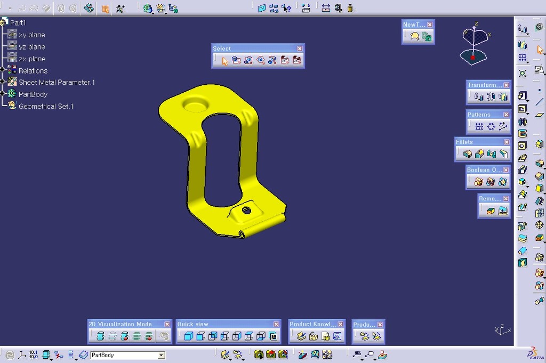Click the first icon in Transformations toolbar

pos(478,97)
